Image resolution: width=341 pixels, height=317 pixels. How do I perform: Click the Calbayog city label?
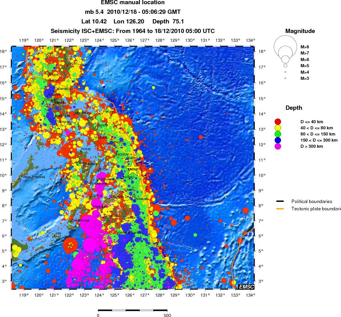pos(117,142)
